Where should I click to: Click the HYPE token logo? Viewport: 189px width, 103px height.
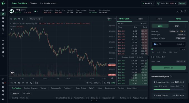tap(12, 11)
